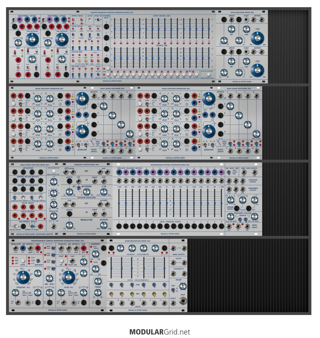Toggle ENV. DECAY TIME switch on 296t
Screen dimensions: 320x338
tap(228, 172)
